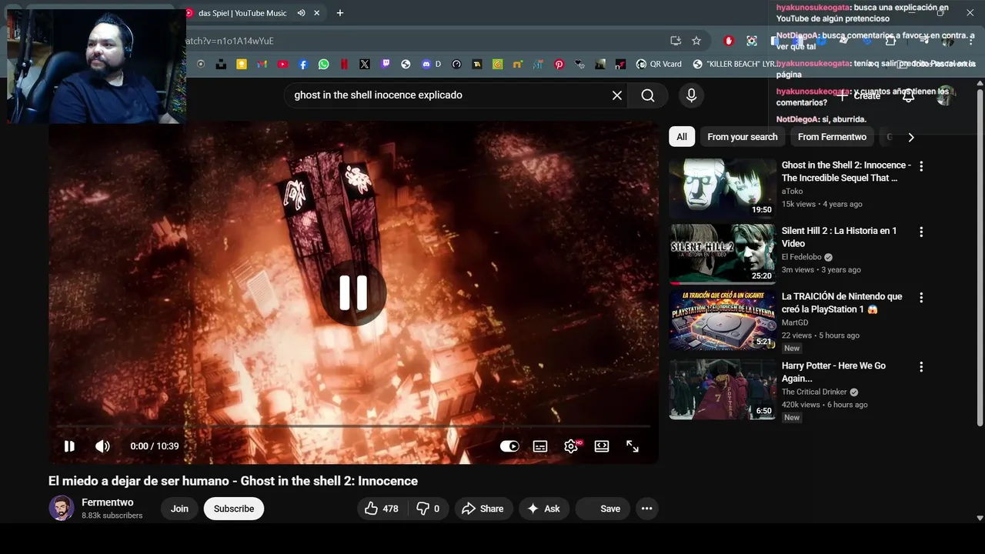Start voice search with the microphone
985x554 pixels.
point(691,95)
